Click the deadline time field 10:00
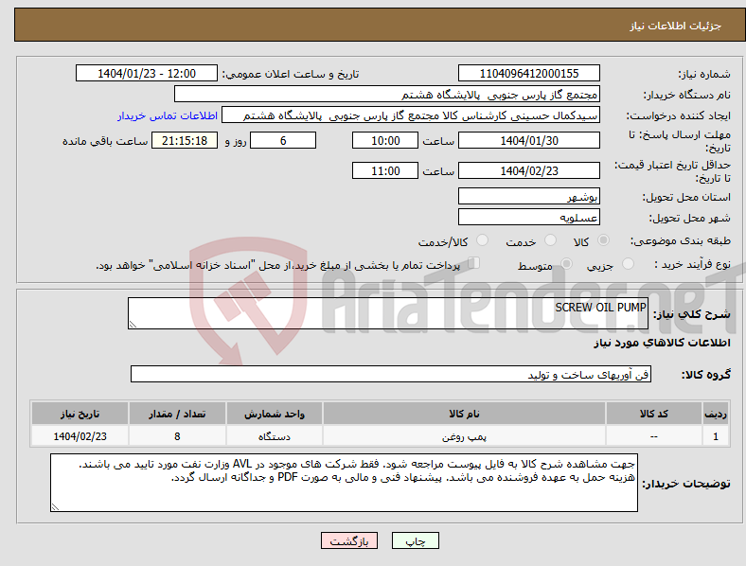Viewport: 746px width, 566px height. (385, 141)
